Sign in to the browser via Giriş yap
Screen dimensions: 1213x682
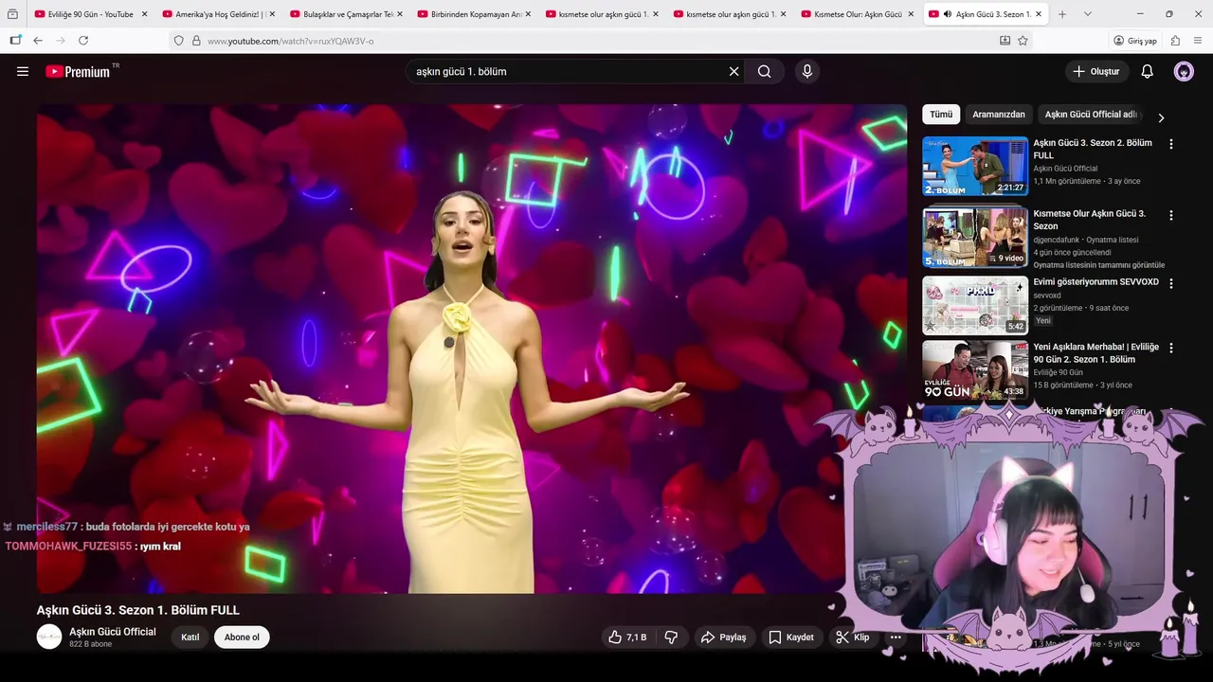(x=1135, y=41)
